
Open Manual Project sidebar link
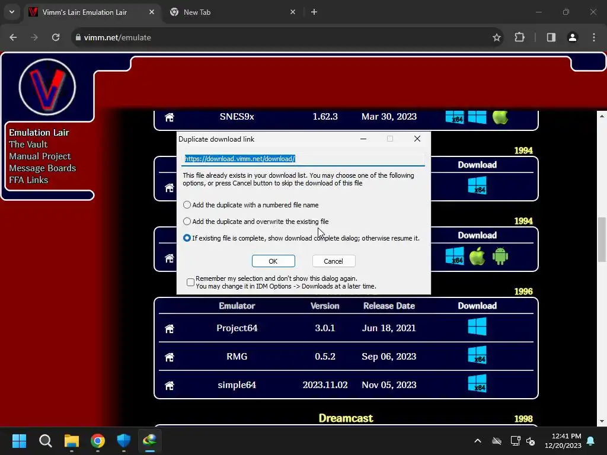[40, 156]
